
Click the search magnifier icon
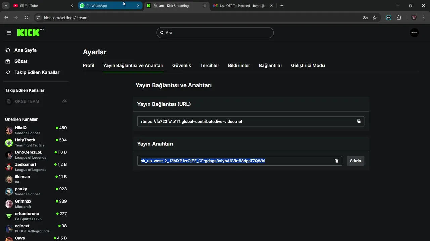pyautogui.click(x=162, y=33)
